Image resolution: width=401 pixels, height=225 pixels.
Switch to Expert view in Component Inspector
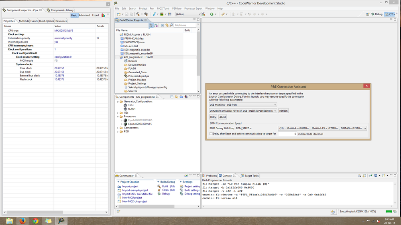(96, 15)
